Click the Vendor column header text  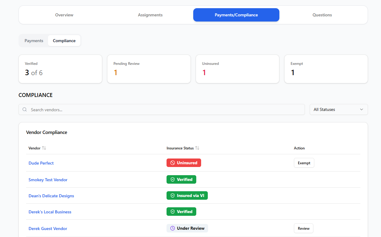(x=35, y=148)
